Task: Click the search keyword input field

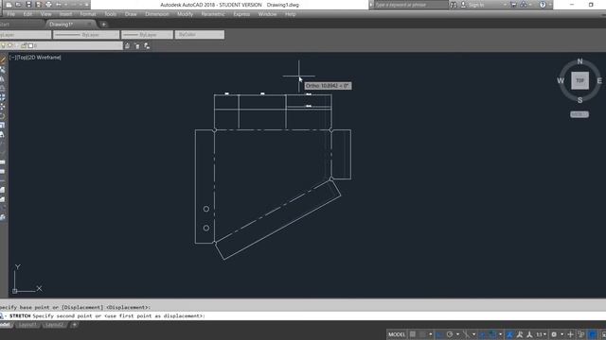Action: point(411,5)
